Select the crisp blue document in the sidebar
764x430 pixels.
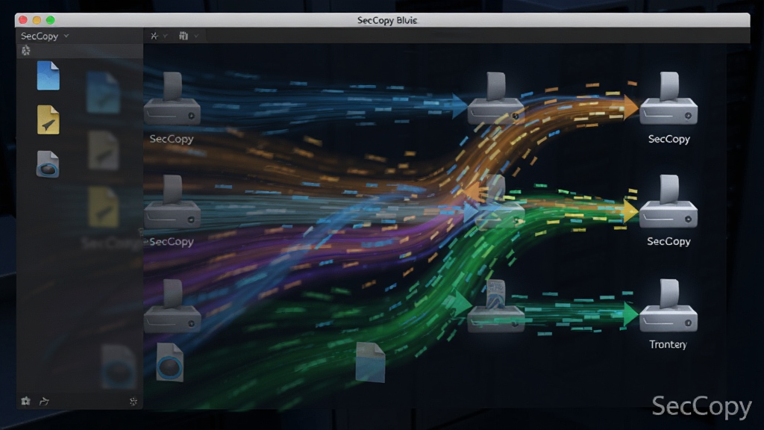pos(48,75)
